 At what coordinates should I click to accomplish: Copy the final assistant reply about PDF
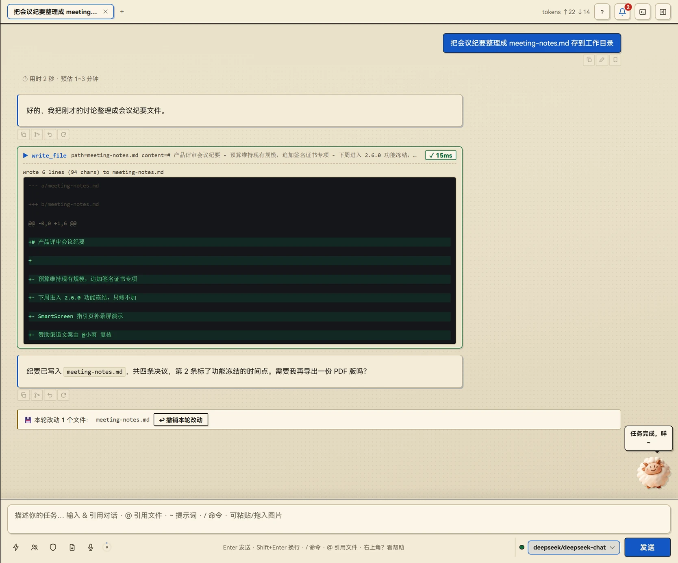pos(24,395)
